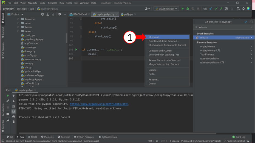Screen dimensions: 255x143
Task: Expand the Resources folder
Action: point(18,19)
